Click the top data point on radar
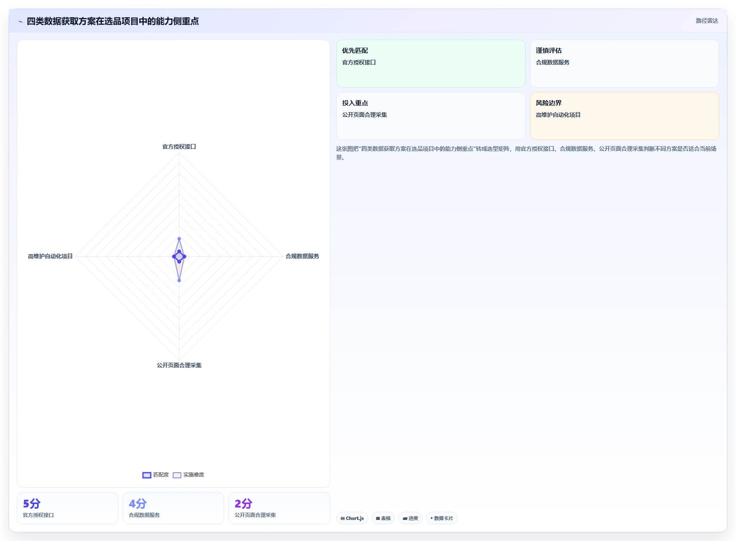This screenshot has height=541, width=736. pyautogui.click(x=179, y=239)
